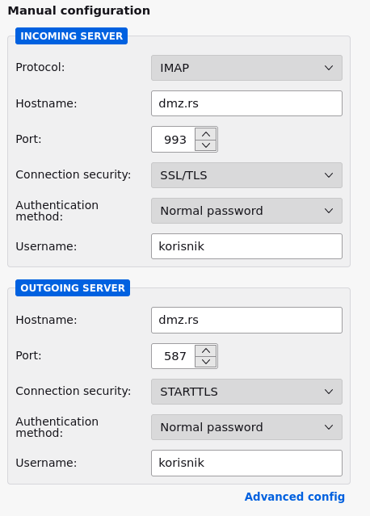Open outgoing Normal password authentication dropdown
Image resolution: width=370 pixels, height=516 pixels.
[x=246, y=427]
